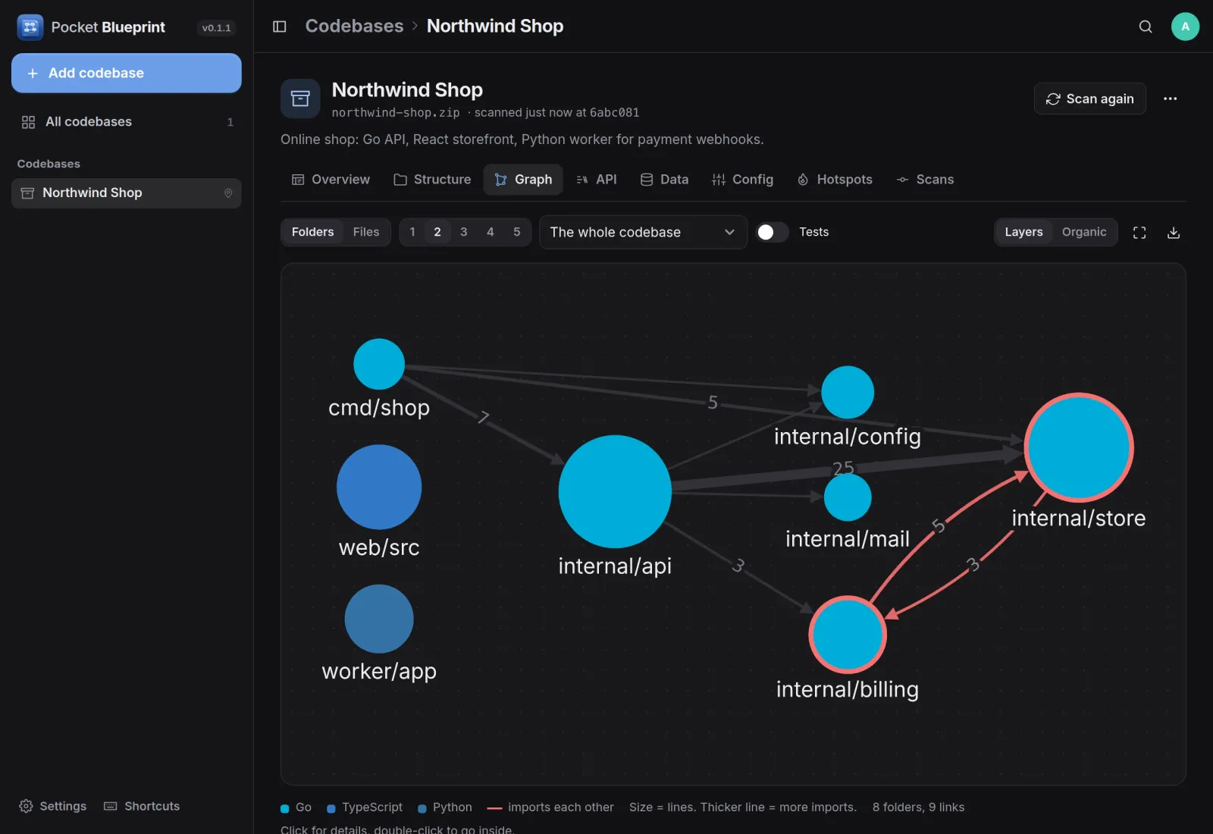Download the graph image
This screenshot has width=1213, height=834.
(x=1174, y=233)
